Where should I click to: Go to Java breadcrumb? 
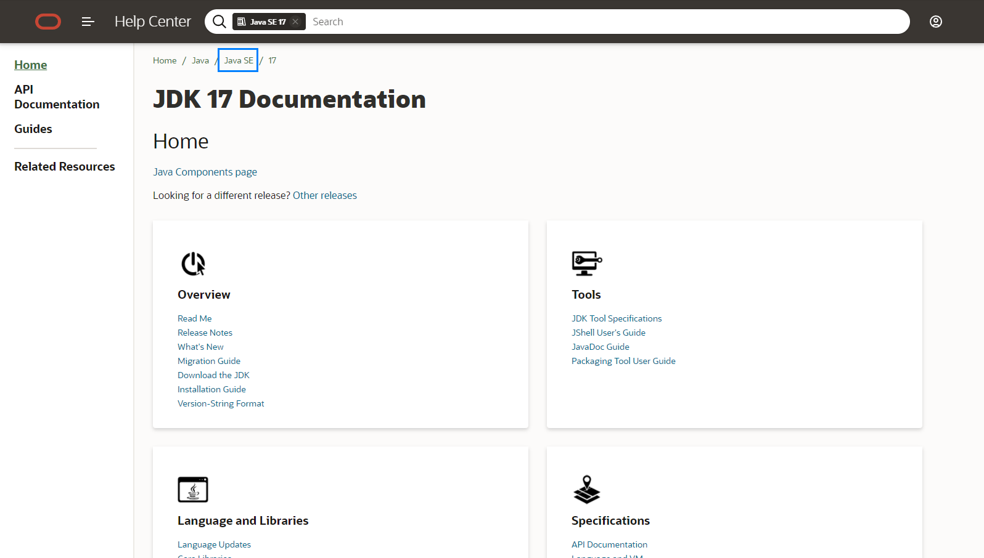(x=200, y=60)
